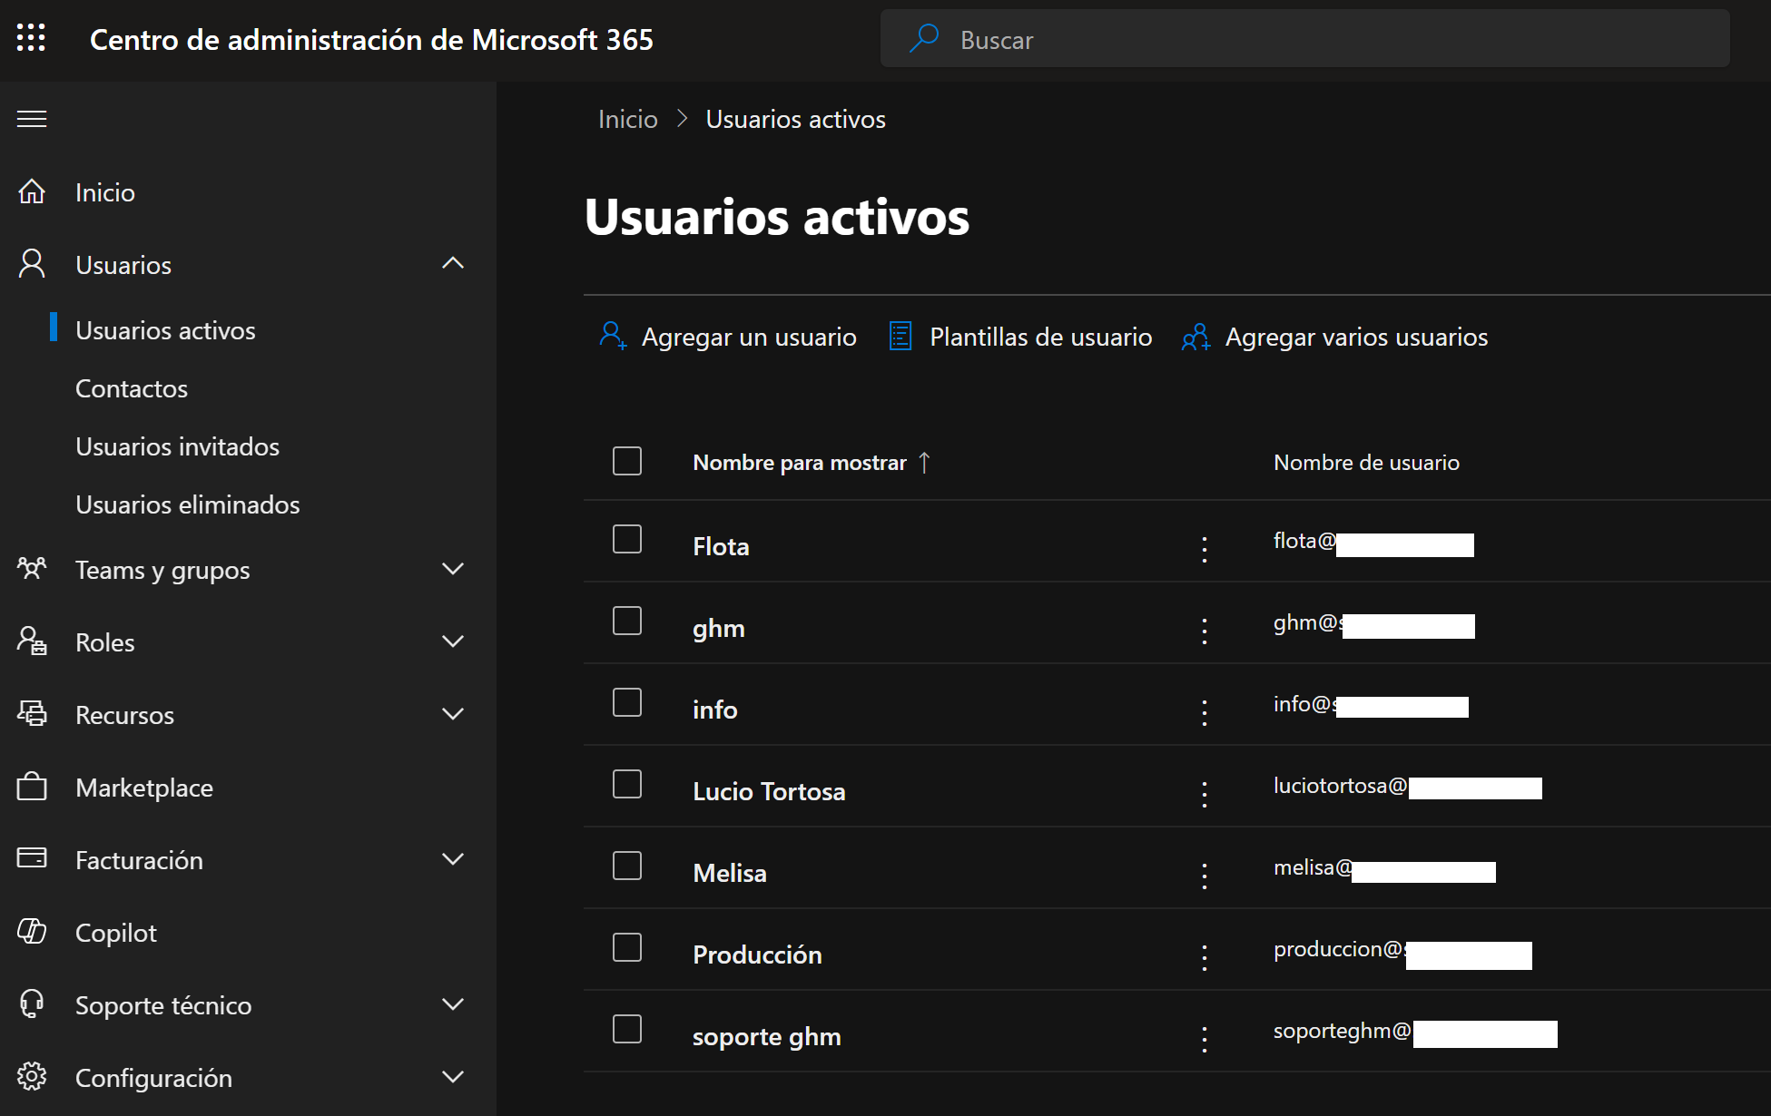Click the Agregar varios usuarios icon
The image size is (1771, 1116).
pos(1195,337)
